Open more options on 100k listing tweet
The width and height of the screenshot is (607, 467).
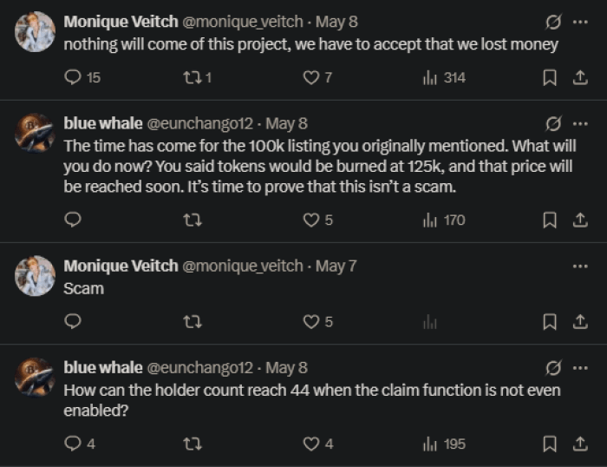click(x=579, y=123)
